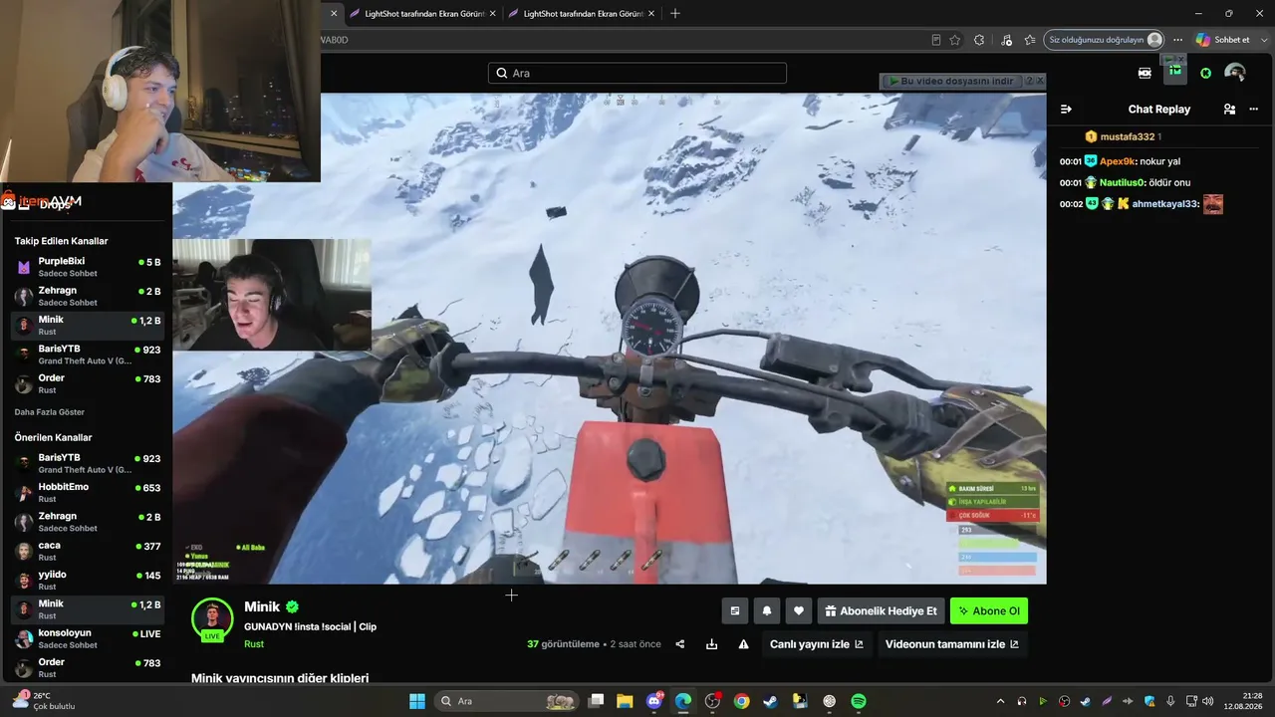
Task: Open File Explorer from the taskbar
Action: [x=625, y=701]
